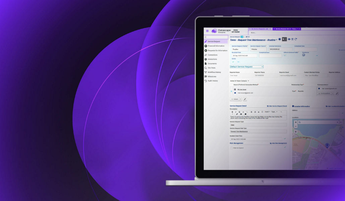The height and width of the screenshot is (201, 345).
Task: Click the Service Request Priority field showing Routine
Action: (x=240, y=49)
